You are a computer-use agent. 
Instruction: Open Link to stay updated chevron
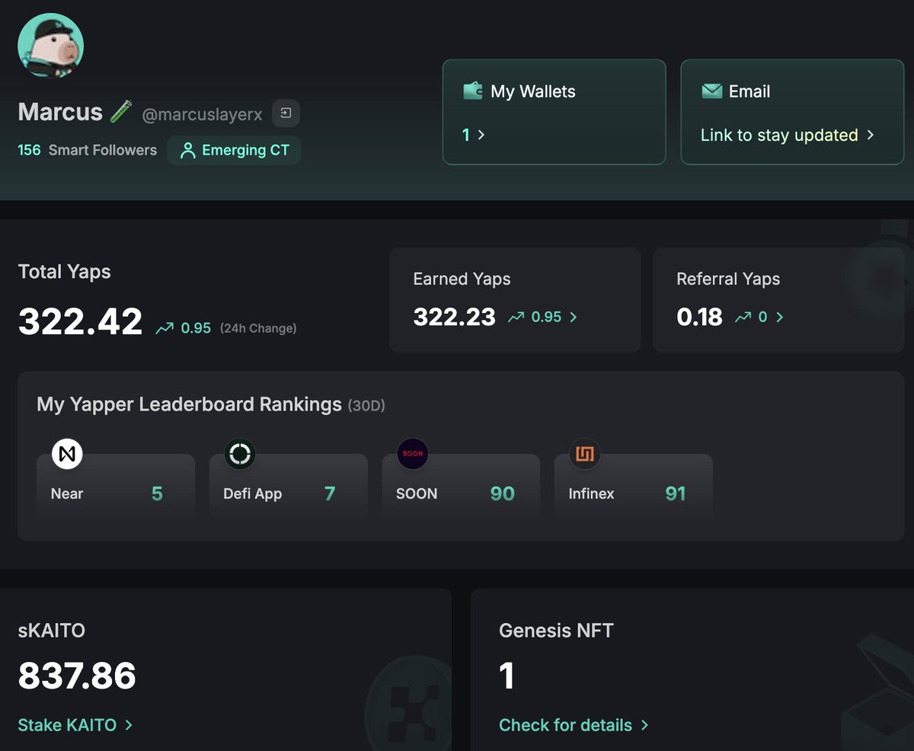coord(871,135)
